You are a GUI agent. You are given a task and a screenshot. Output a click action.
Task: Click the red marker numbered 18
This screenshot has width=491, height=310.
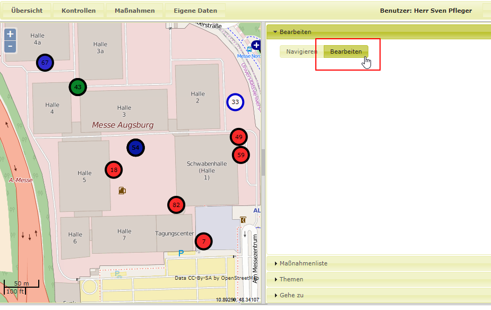coord(114,170)
